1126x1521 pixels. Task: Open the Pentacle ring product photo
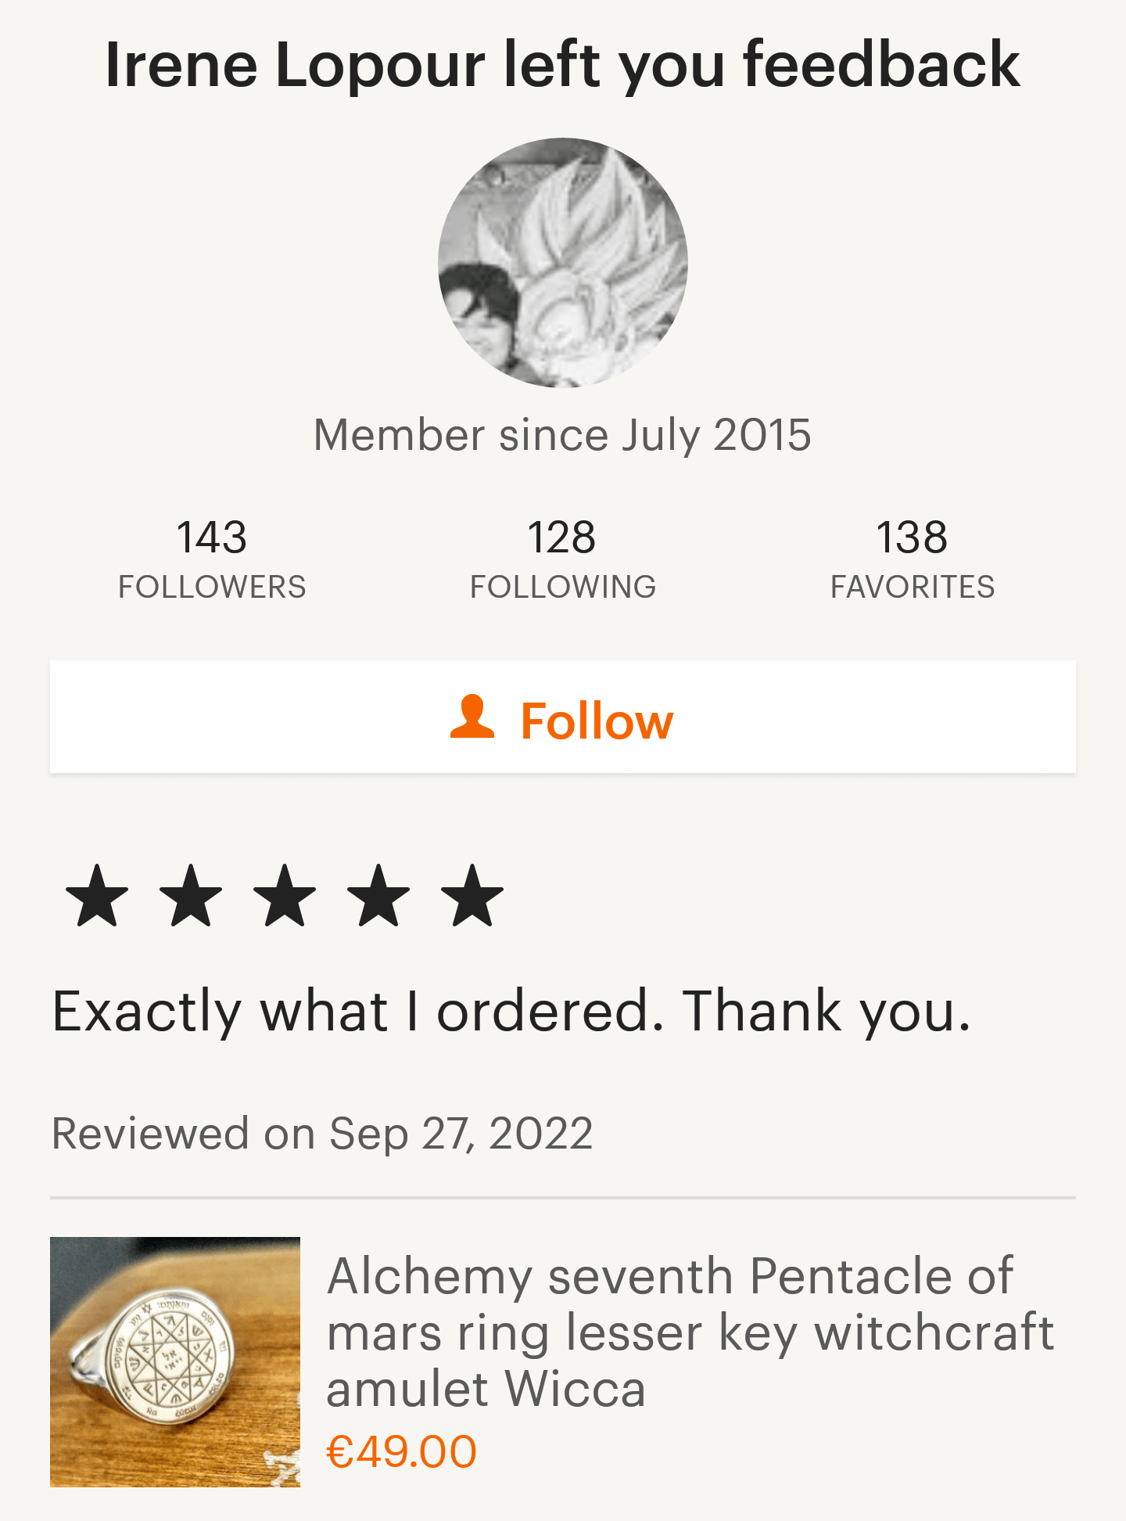175,1361
